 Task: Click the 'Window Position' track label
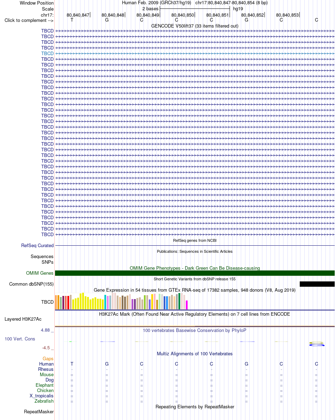[x=37, y=3]
